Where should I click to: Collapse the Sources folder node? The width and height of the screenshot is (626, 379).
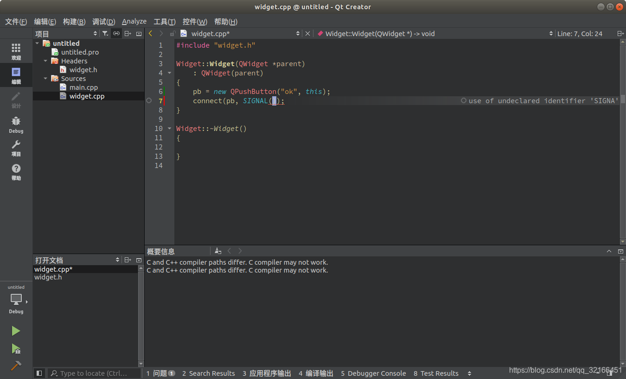(46, 78)
